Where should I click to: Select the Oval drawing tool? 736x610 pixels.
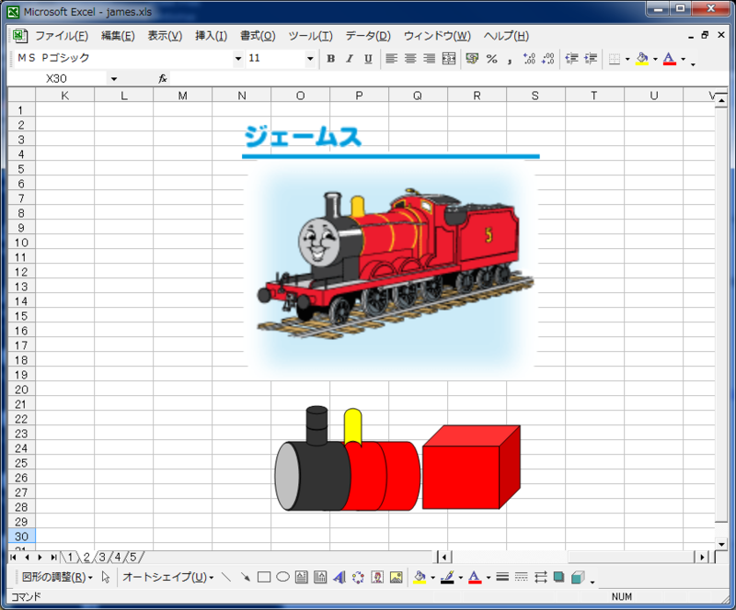283,577
